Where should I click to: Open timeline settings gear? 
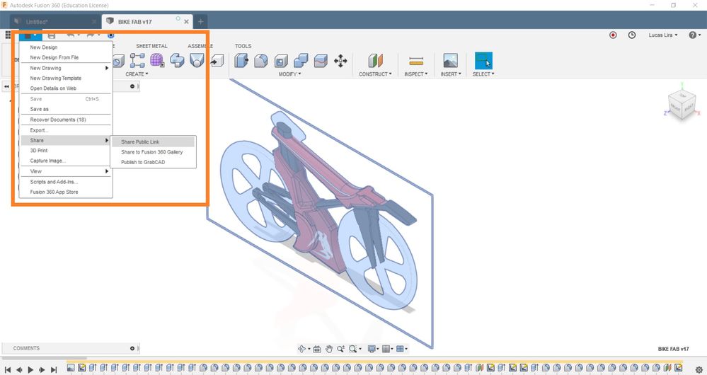coord(699,370)
